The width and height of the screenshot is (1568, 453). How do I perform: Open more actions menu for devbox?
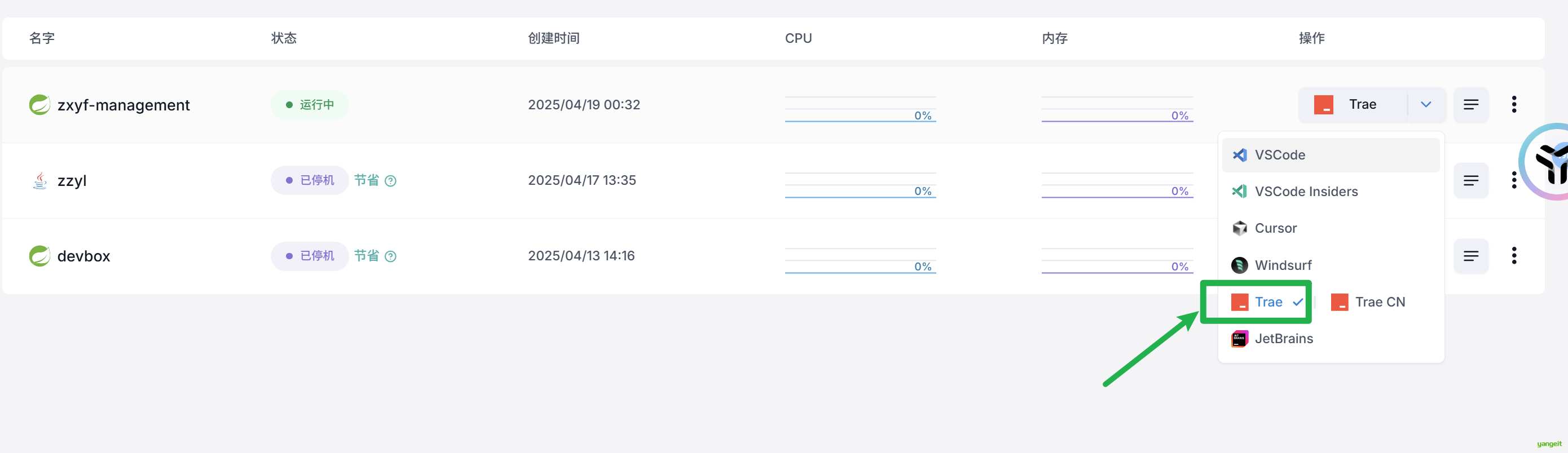point(1514,255)
